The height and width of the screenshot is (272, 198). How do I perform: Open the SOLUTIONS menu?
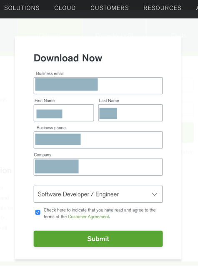click(22, 8)
